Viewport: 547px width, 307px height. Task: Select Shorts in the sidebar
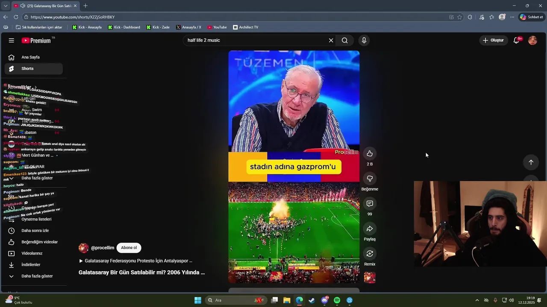tap(33, 69)
